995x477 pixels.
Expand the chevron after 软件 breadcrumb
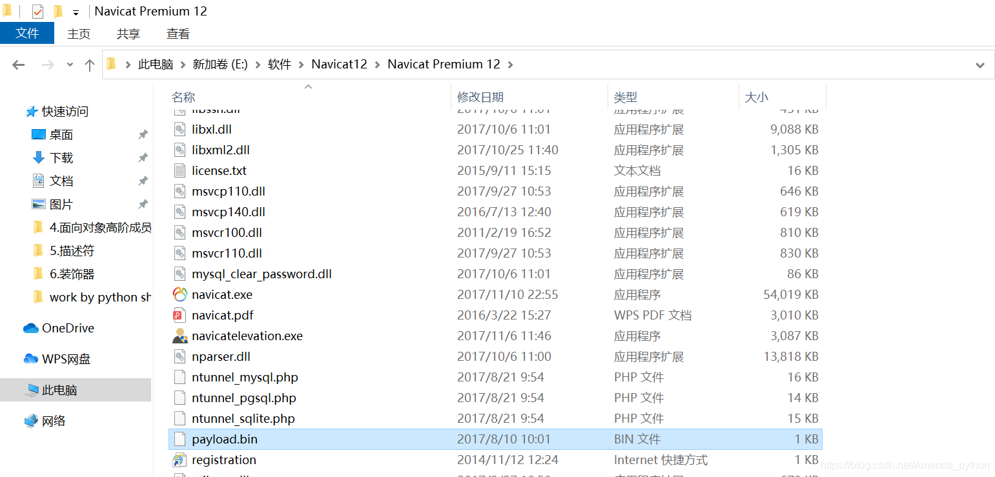click(302, 65)
